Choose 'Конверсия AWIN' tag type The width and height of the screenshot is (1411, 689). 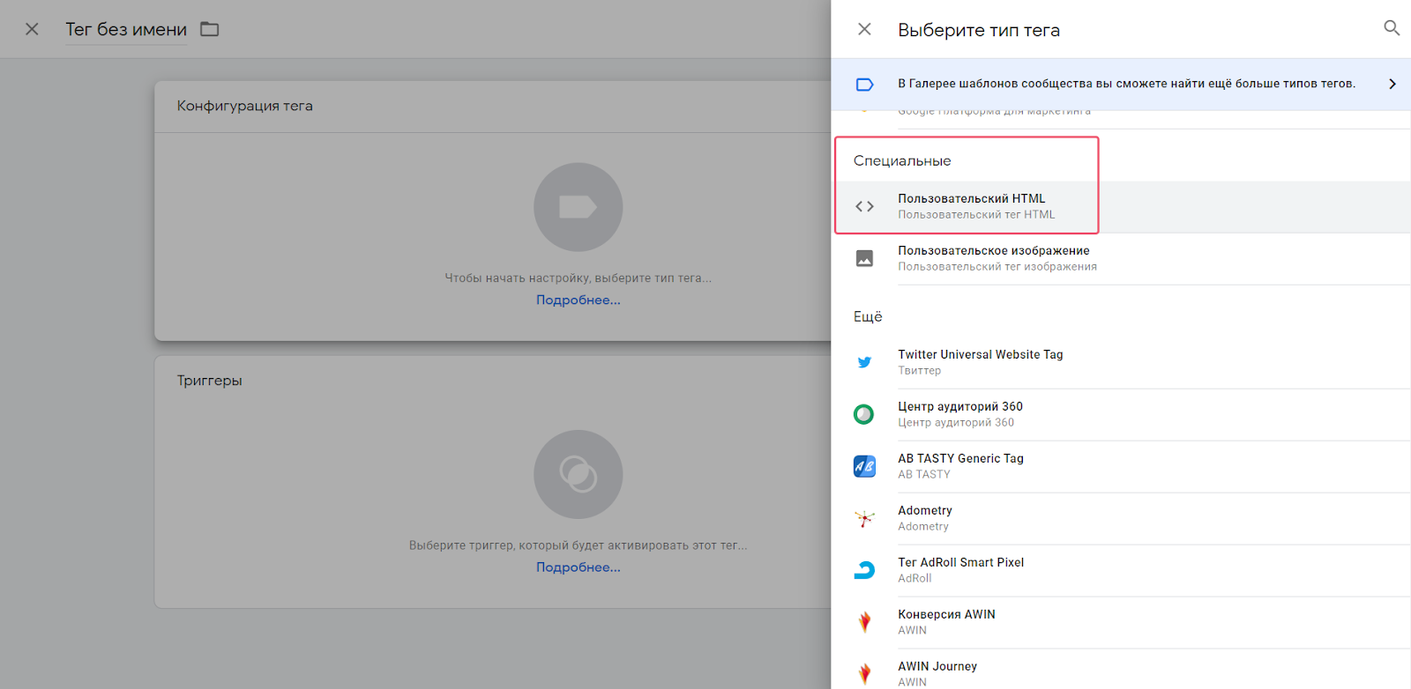tap(1121, 622)
